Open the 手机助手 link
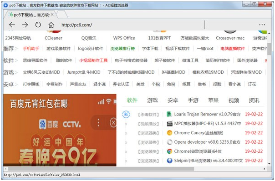This screenshot has height=181, width=275. pyautogui.click(x=31, y=49)
